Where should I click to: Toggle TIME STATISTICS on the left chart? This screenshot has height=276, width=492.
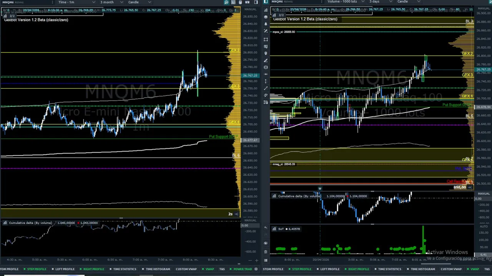(x=123, y=269)
